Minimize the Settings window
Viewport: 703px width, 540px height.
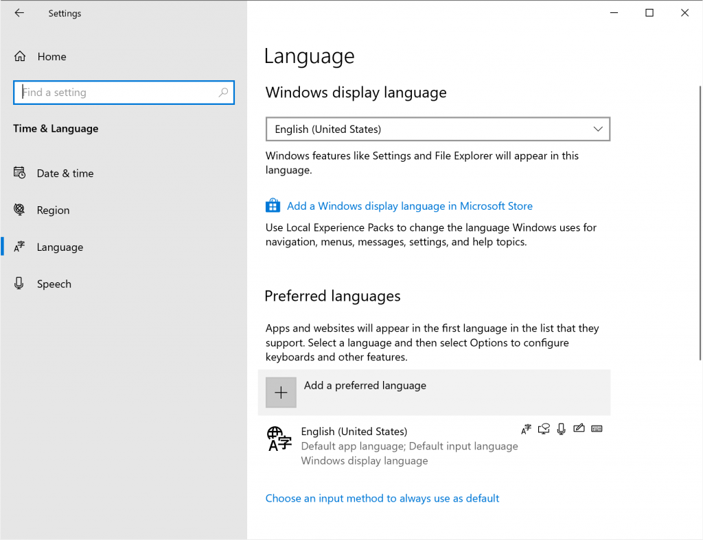pos(614,13)
